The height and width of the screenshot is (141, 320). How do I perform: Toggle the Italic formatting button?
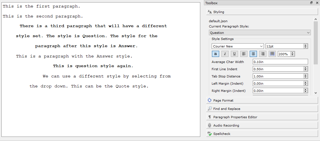point(225,54)
